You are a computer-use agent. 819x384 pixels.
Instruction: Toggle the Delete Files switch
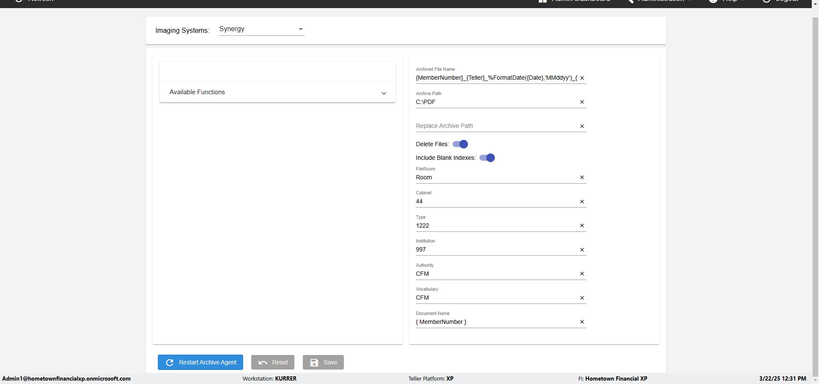tap(460, 144)
